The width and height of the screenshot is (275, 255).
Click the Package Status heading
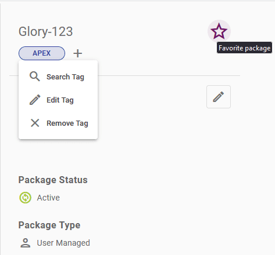click(x=53, y=180)
